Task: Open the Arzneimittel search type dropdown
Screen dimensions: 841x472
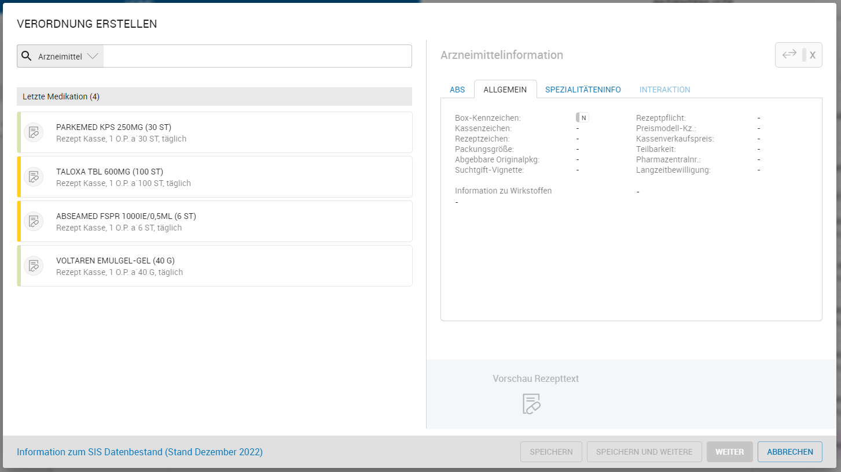Action: [68, 57]
